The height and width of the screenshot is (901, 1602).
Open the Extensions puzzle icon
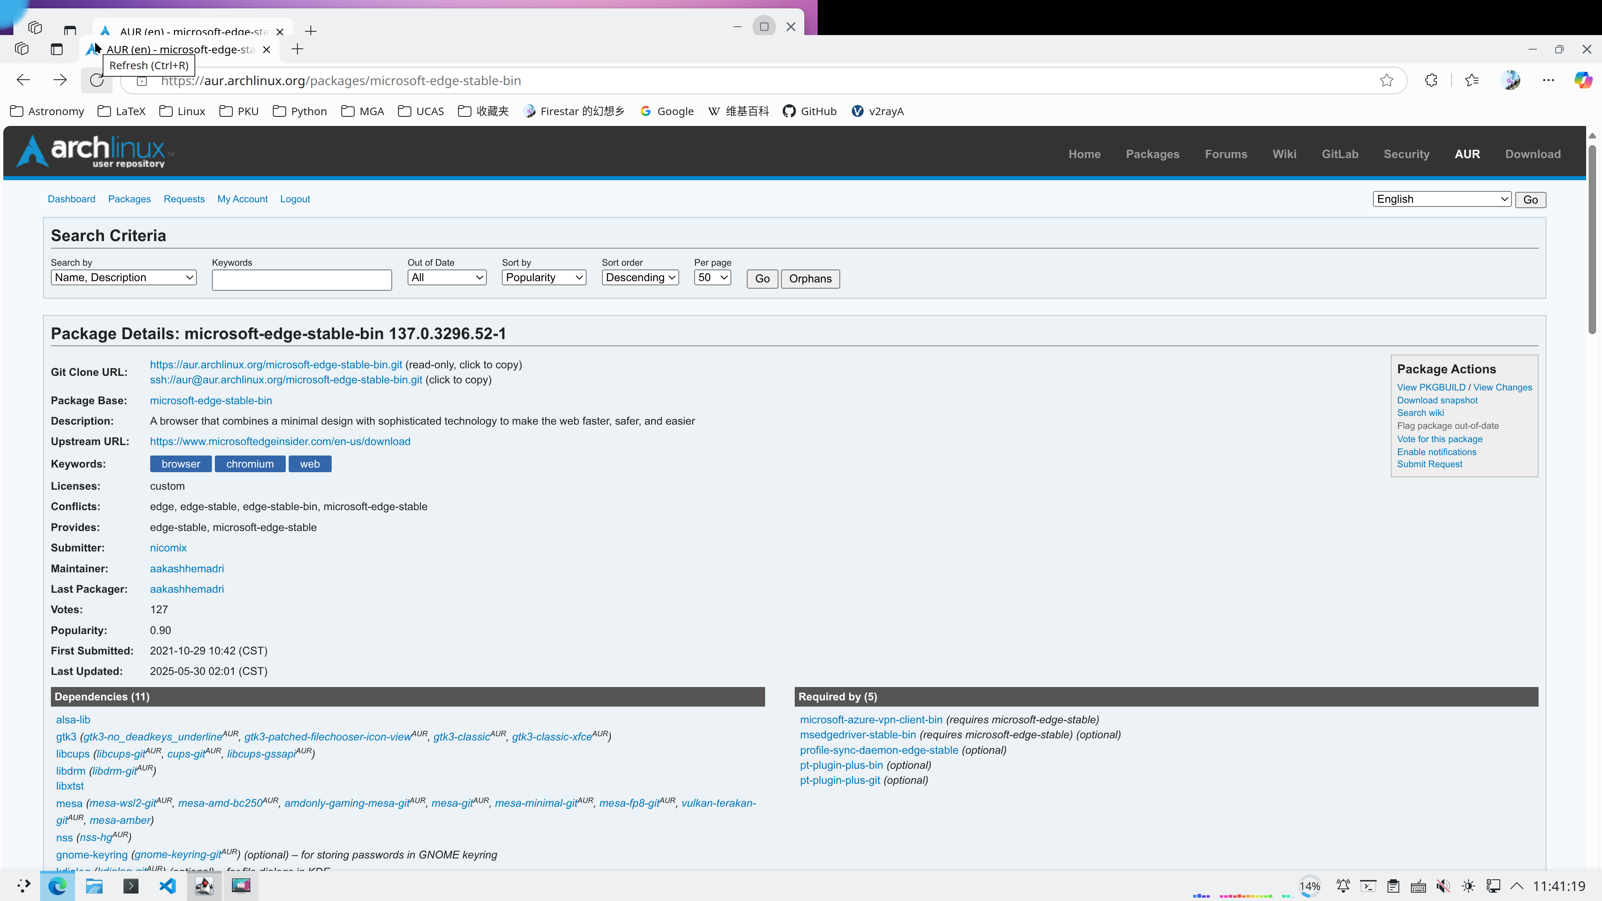pos(1431,80)
